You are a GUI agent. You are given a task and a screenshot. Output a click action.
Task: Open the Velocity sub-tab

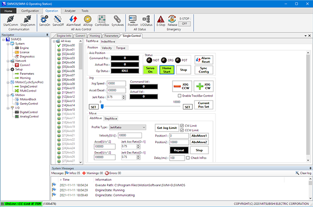click(x=106, y=48)
